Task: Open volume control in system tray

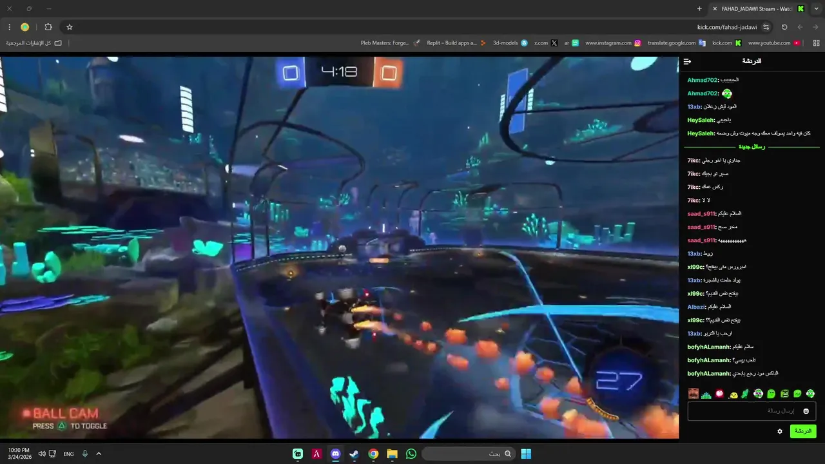Action: coord(42,454)
